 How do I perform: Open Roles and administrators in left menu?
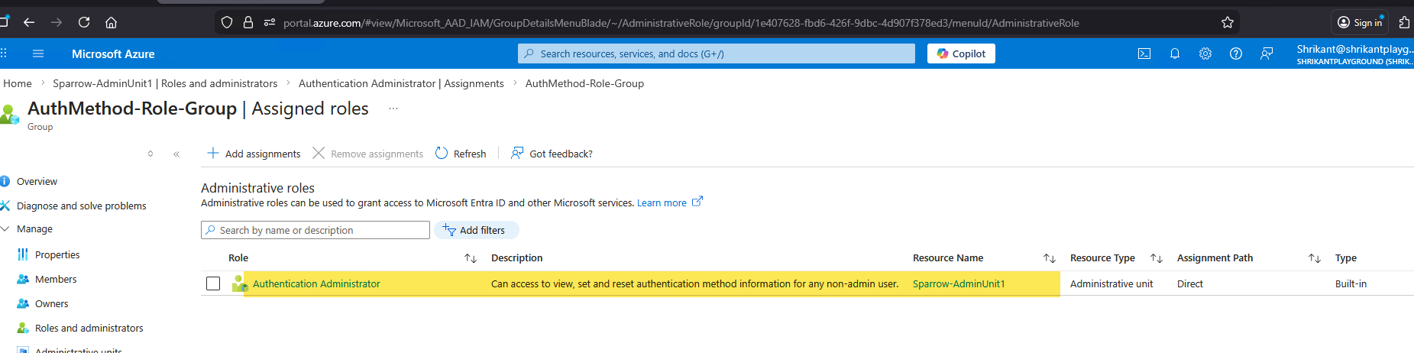[x=89, y=328]
